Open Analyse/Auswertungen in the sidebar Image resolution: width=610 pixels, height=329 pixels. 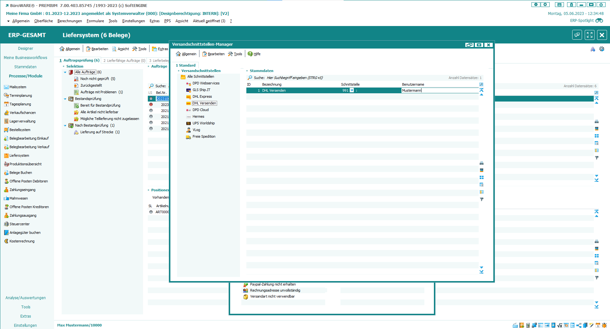coord(25,298)
